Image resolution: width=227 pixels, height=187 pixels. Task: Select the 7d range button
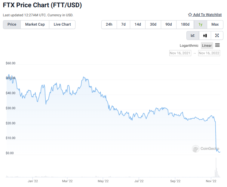pyautogui.click(x=123, y=24)
